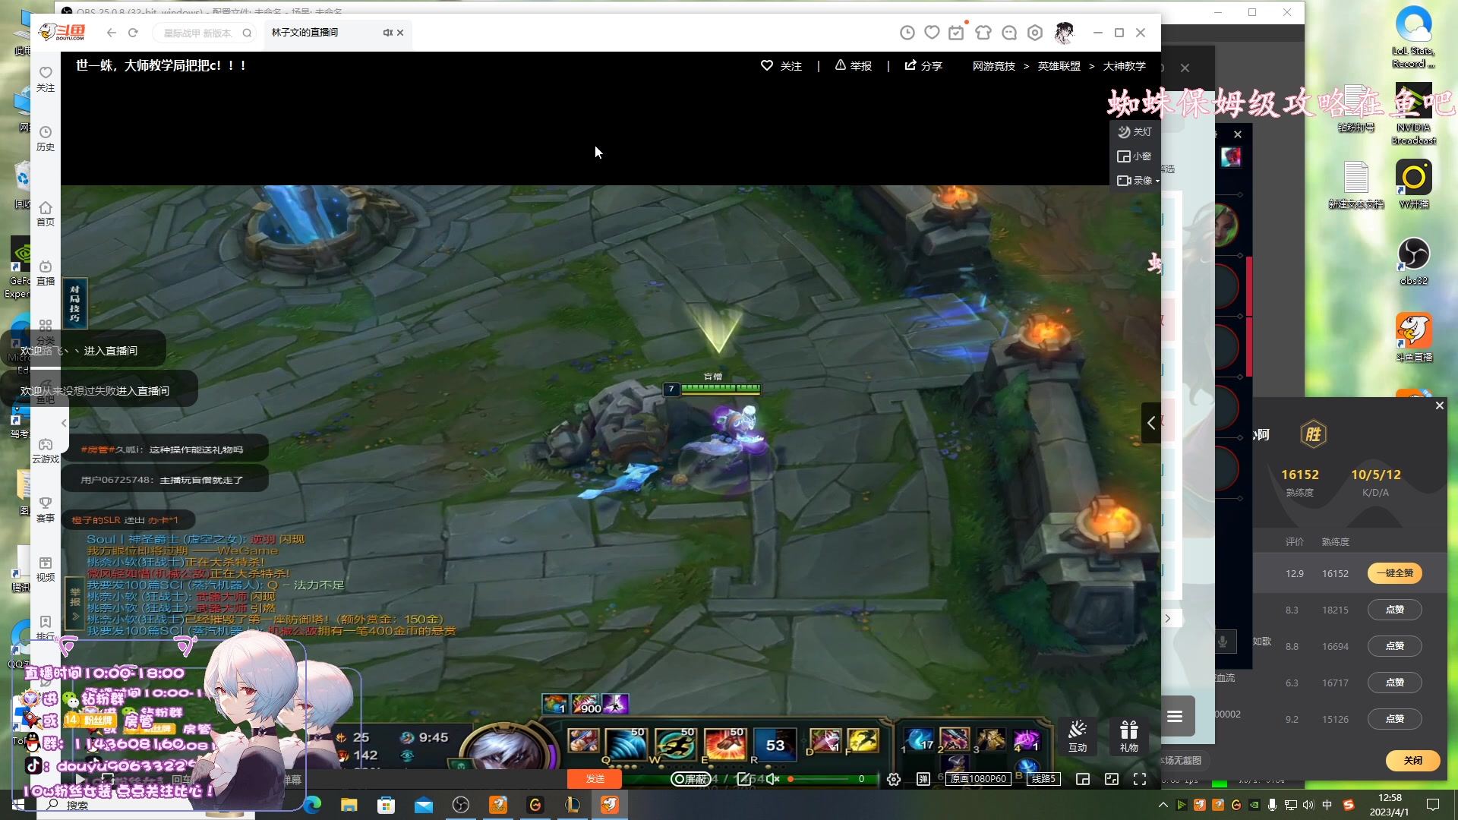
Task: Unmute the player volume speaker icon
Action: tap(772, 779)
